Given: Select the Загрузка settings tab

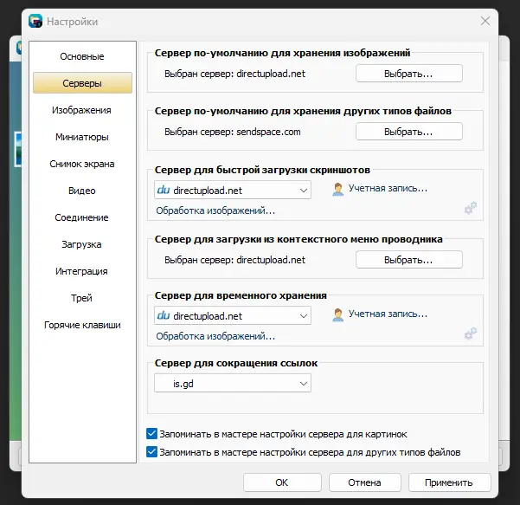Looking at the screenshot, I should click(82, 244).
